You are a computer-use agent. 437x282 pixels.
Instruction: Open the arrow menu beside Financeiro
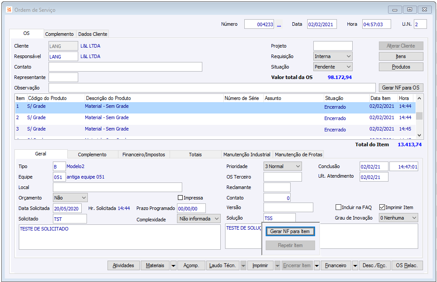[x=355, y=265]
